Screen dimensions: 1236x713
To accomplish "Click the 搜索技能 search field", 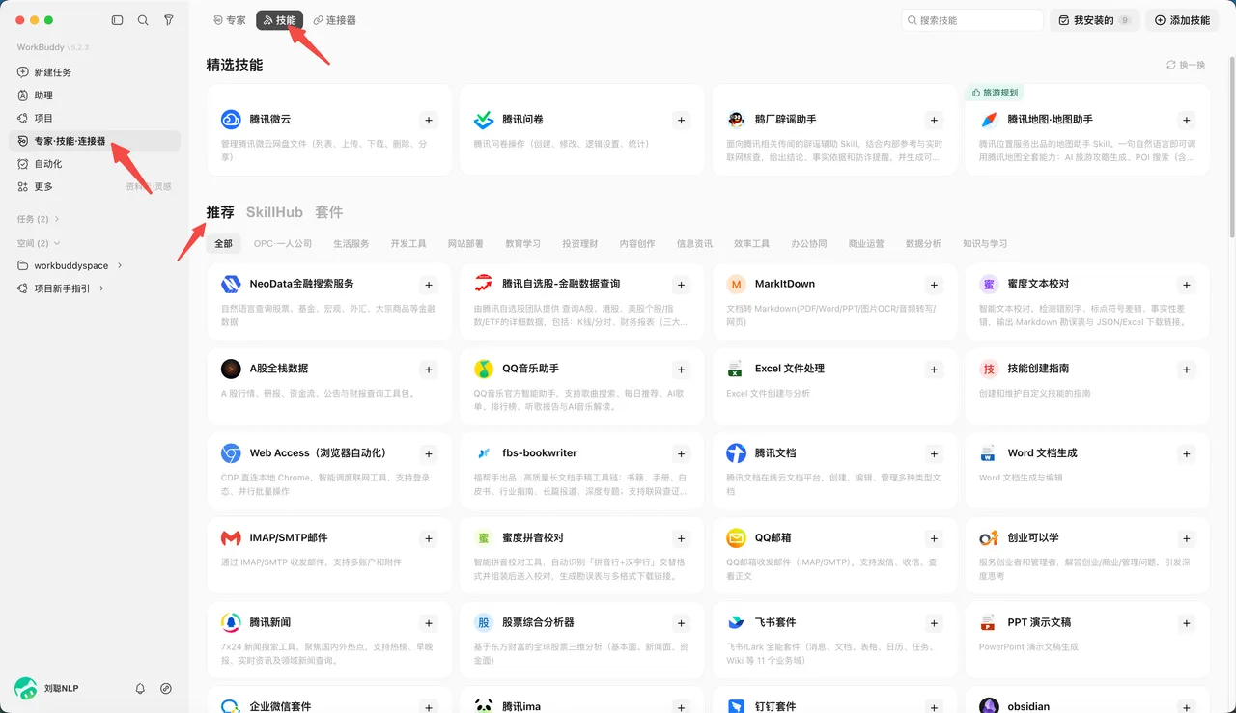I will pyautogui.click(x=972, y=20).
